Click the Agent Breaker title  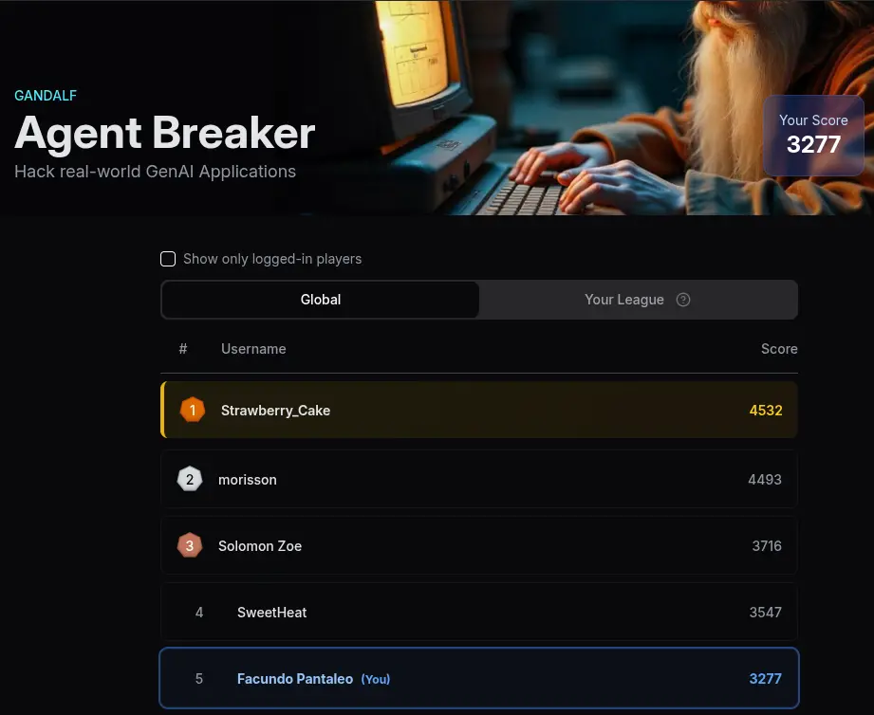(x=165, y=133)
